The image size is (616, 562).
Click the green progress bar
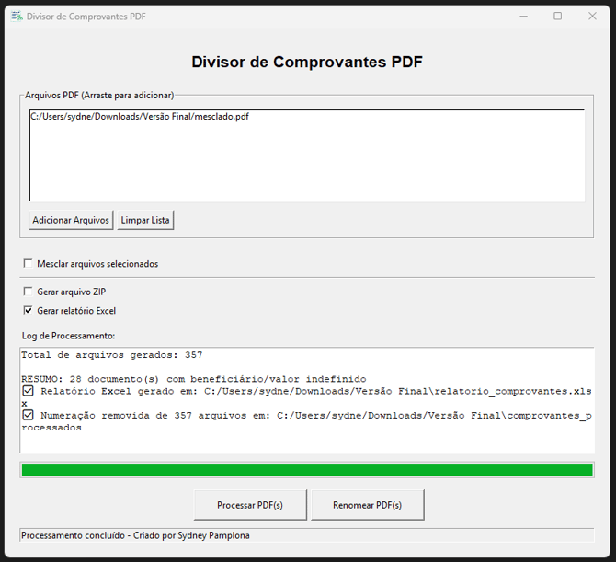click(x=307, y=470)
